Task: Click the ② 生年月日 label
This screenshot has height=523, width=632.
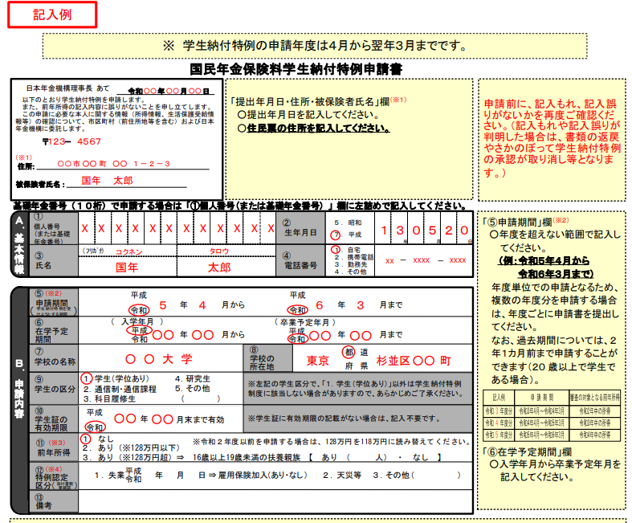Action: coord(300,228)
